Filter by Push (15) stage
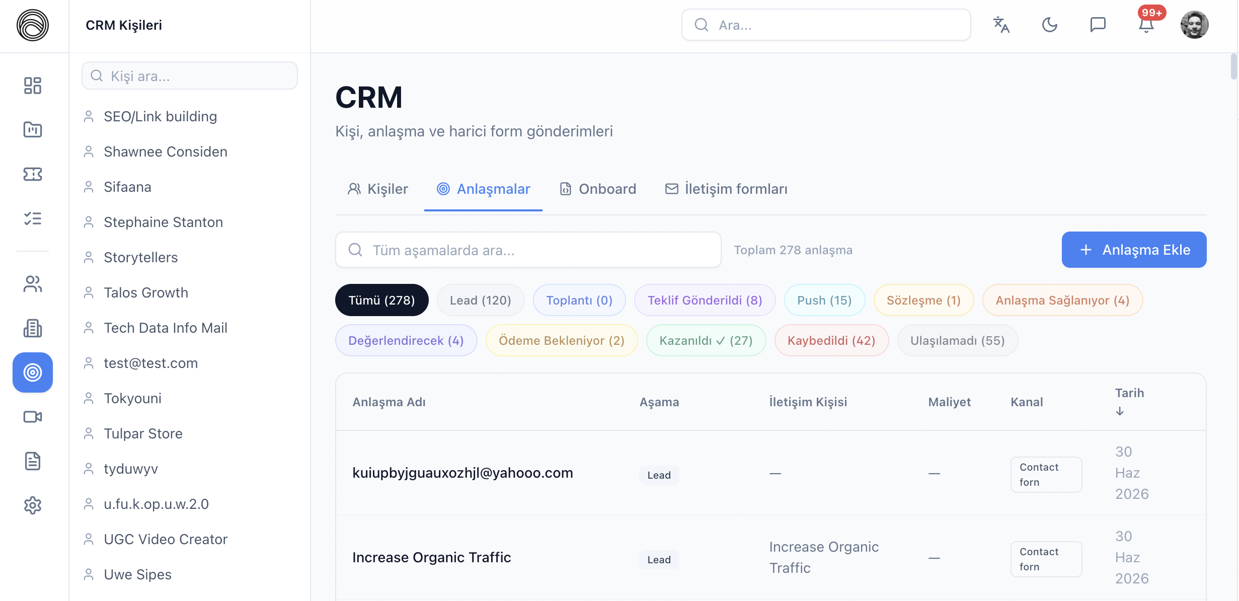 pyautogui.click(x=825, y=300)
